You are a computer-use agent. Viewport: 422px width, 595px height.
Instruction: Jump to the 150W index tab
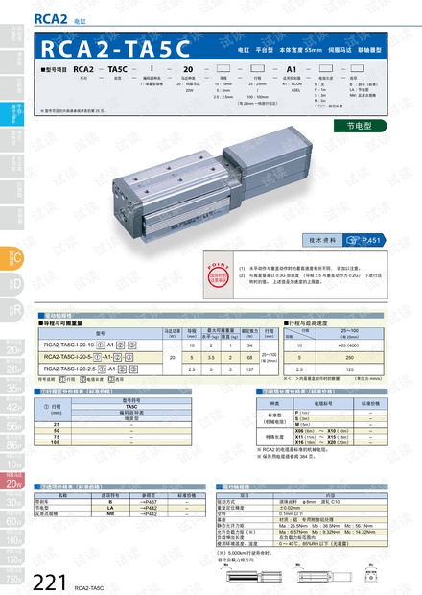click(12, 557)
